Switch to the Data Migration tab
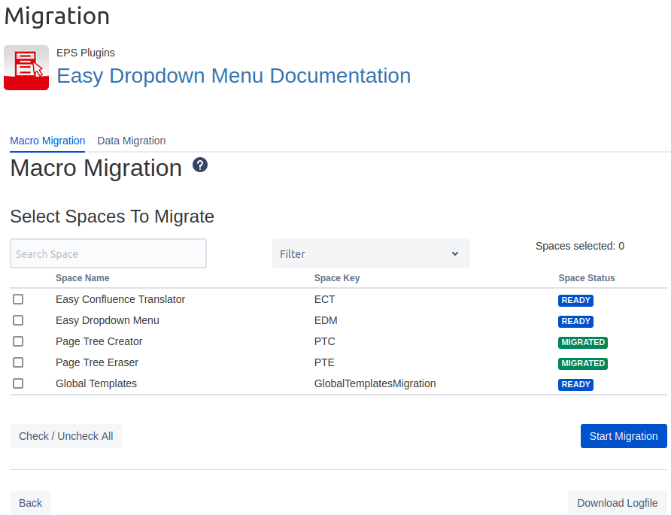This screenshot has width=671, height=515. [132, 141]
